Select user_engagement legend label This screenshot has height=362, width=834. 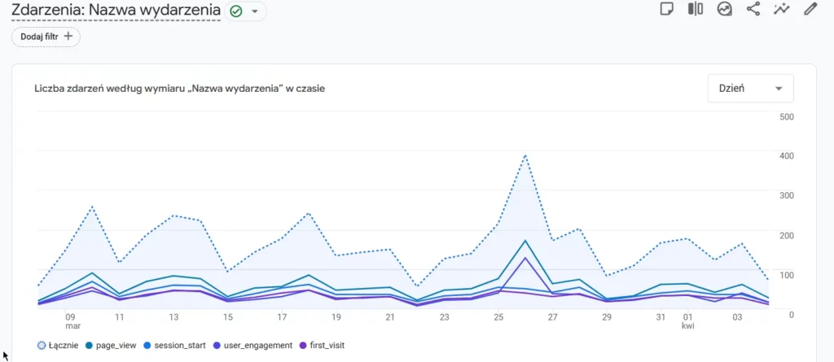point(258,345)
